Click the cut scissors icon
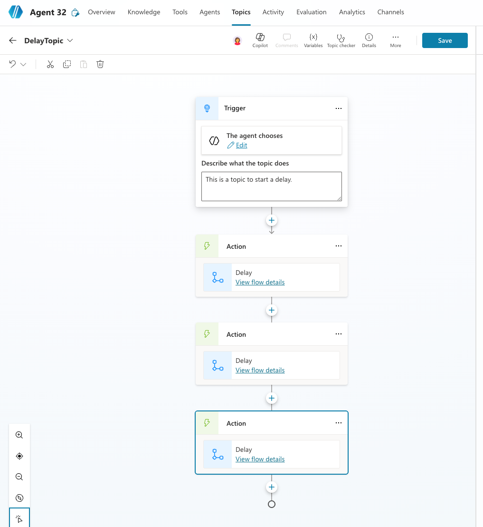The image size is (483, 527). (x=50, y=64)
